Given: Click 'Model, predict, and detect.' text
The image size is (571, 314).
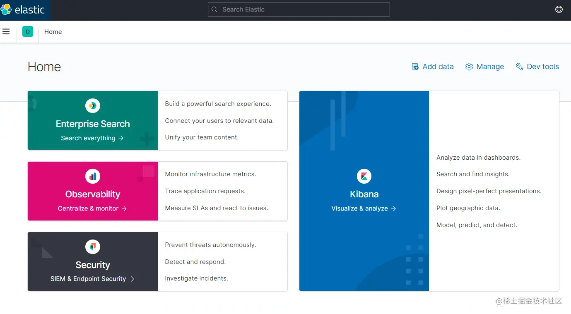Looking at the screenshot, I should tap(477, 225).
